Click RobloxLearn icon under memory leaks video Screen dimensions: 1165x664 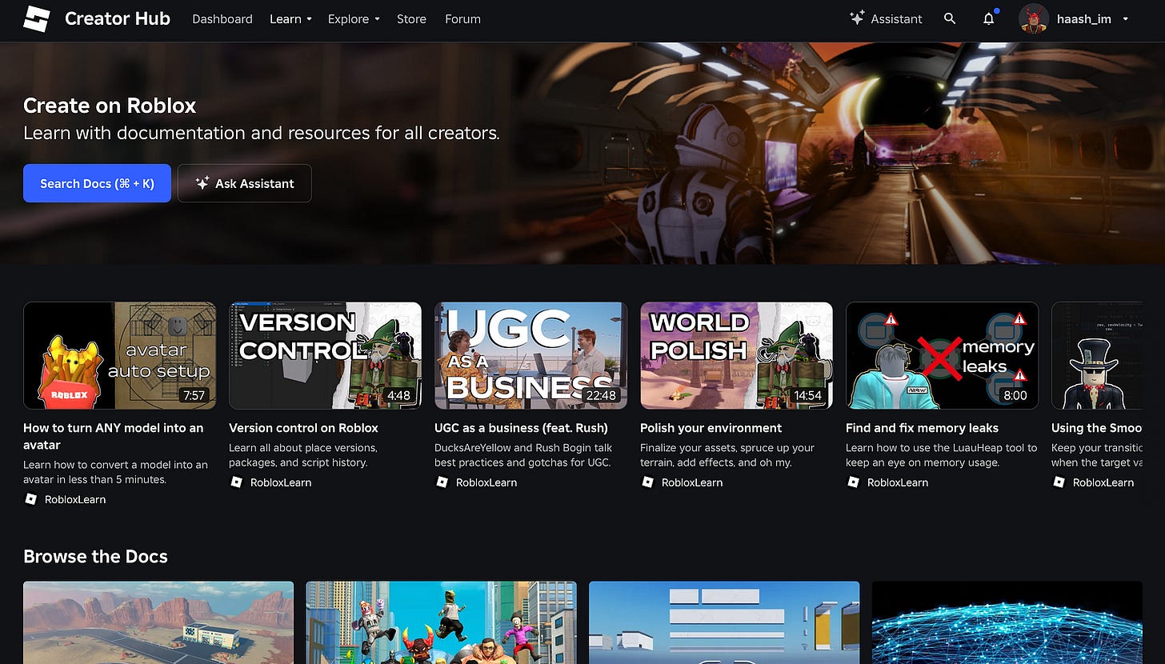click(x=853, y=482)
